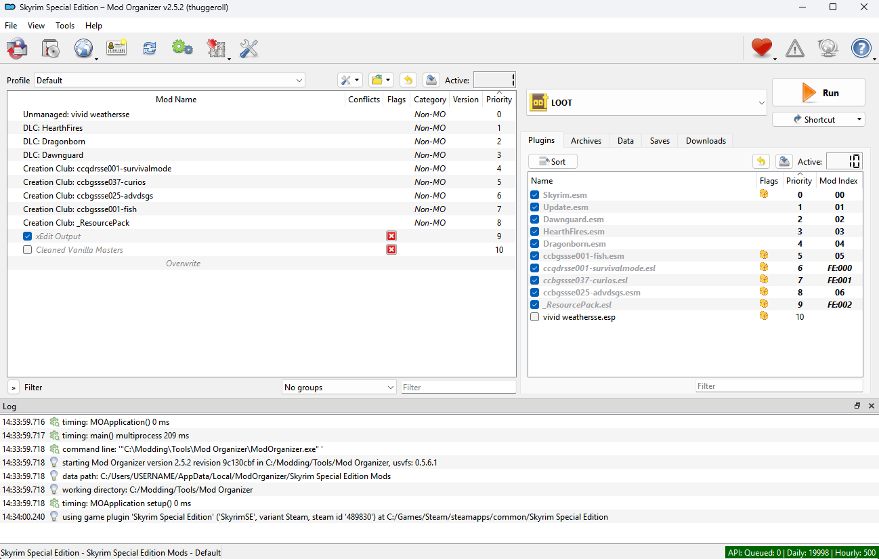The image size is (879, 559).
Task: Open the Shortcut dropdown button
Action: (819, 119)
